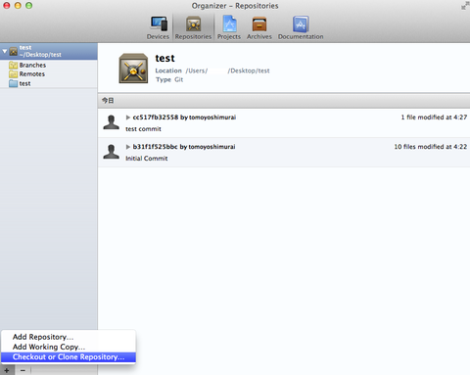Image resolution: width=470 pixels, height=375 pixels.
Task: Select the test working copy row
Action: tap(49, 83)
